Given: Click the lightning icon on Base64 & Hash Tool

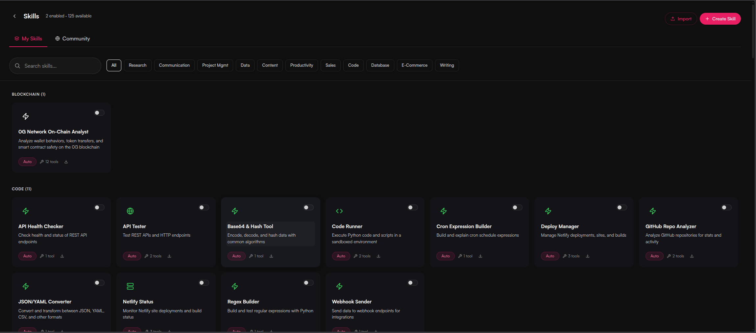Looking at the screenshot, I should 235,211.
